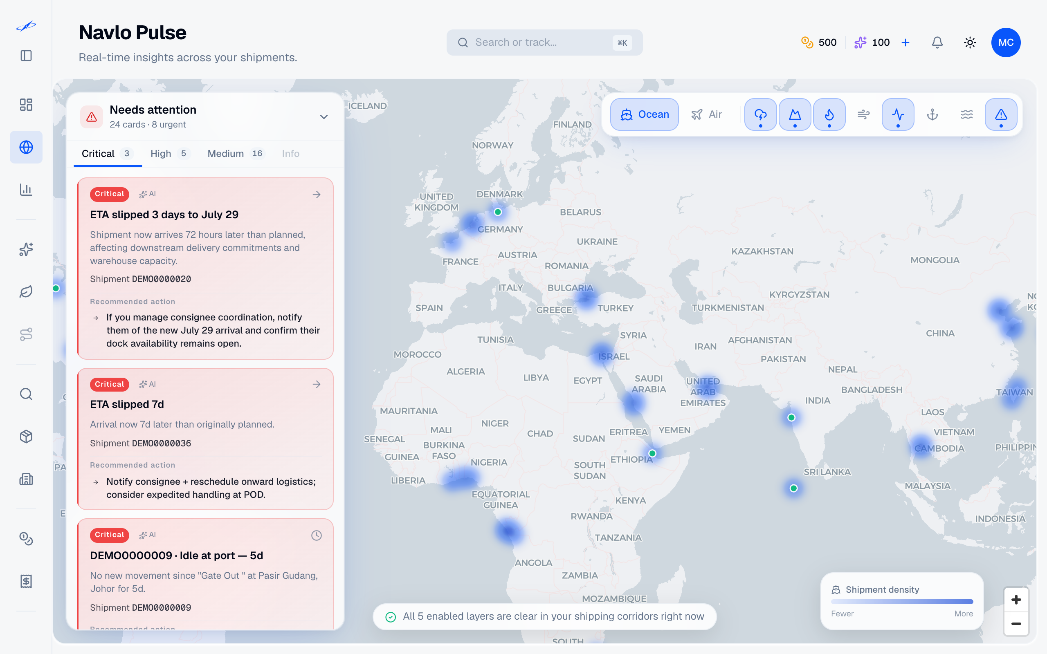This screenshot has width=1047, height=654.
Task: Click the "Shipment density" legend label
Action: [x=882, y=589]
